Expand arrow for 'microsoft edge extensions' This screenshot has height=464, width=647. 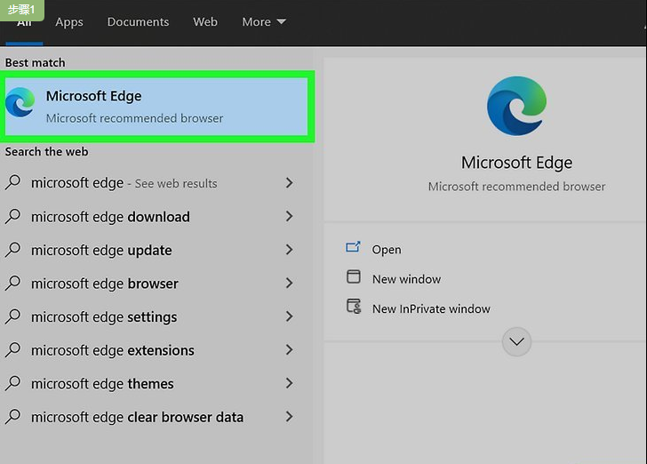tap(289, 350)
